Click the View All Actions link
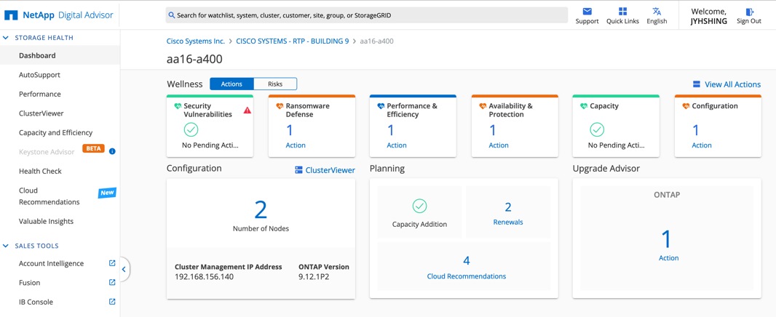The width and height of the screenshot is (776, 317). [x=726, y=84]
